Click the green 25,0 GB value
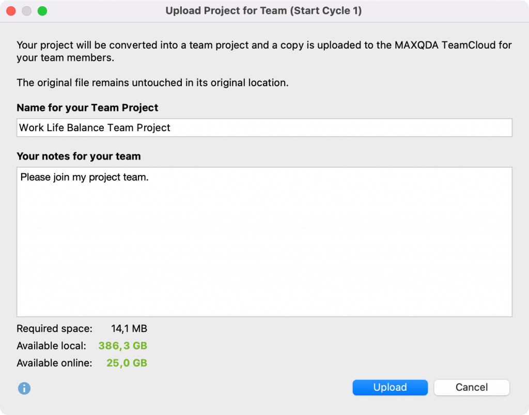The width and height of the screenshot is (529, 415). tap(127, 363)
